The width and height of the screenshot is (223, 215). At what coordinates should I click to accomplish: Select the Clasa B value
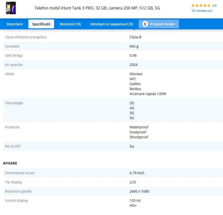[135, 37]
